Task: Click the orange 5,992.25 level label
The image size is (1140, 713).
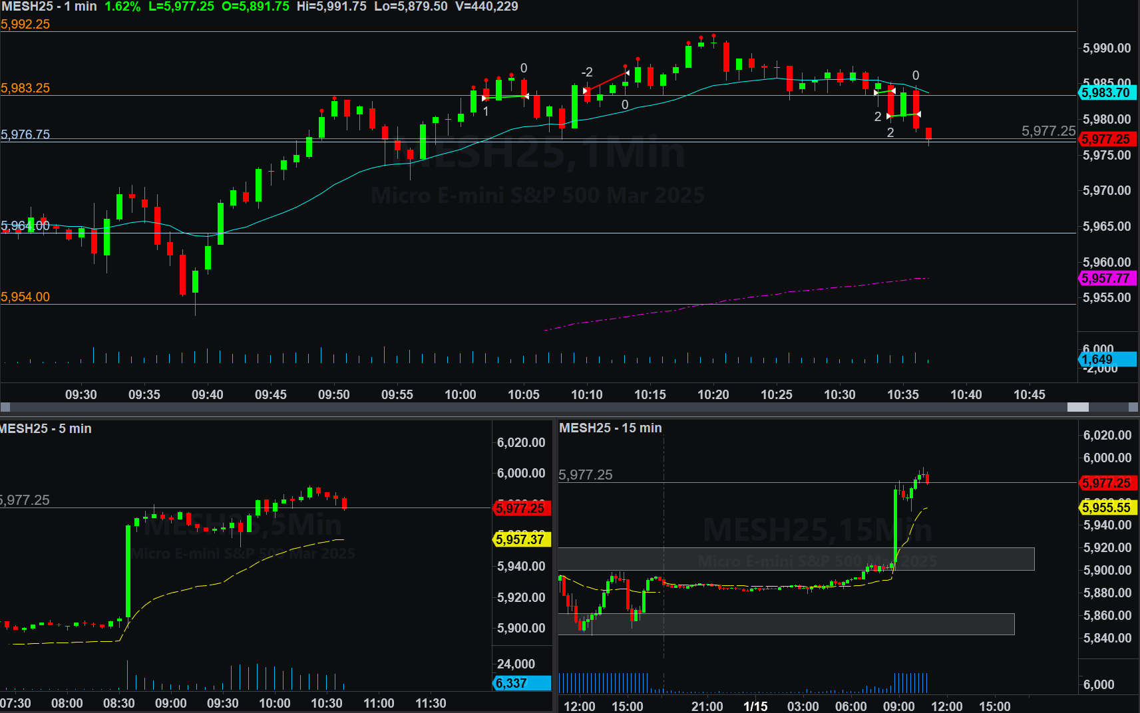Action: point(25,25)
